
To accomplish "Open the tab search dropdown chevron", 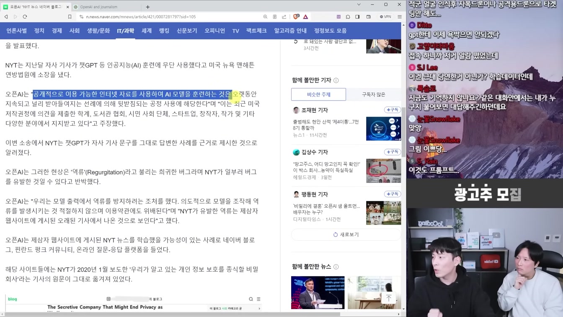I will pyautogui.click(x=359, y=5).
